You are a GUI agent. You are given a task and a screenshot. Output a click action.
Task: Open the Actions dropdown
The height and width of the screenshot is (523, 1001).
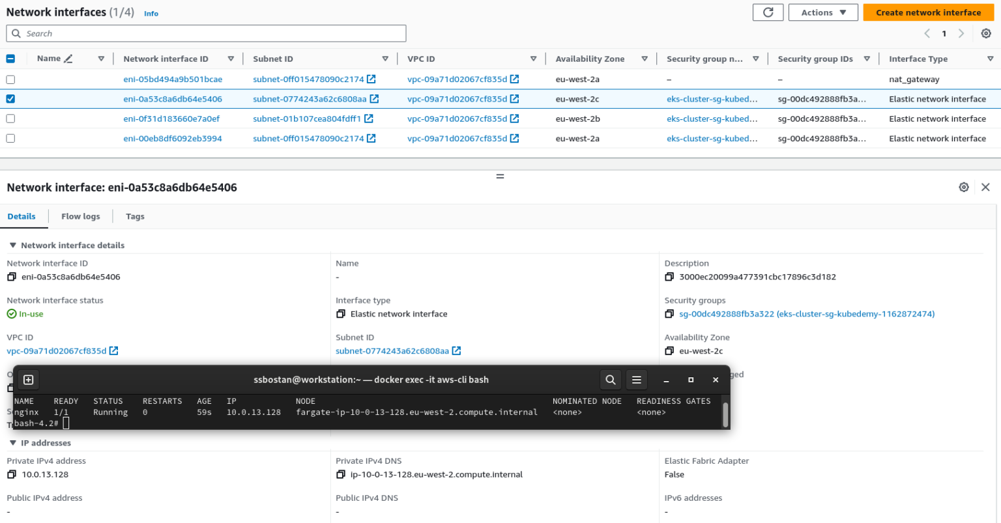822,12
